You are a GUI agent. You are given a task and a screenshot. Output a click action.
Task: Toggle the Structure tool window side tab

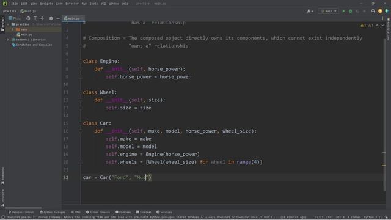click(x=2, y=197)
